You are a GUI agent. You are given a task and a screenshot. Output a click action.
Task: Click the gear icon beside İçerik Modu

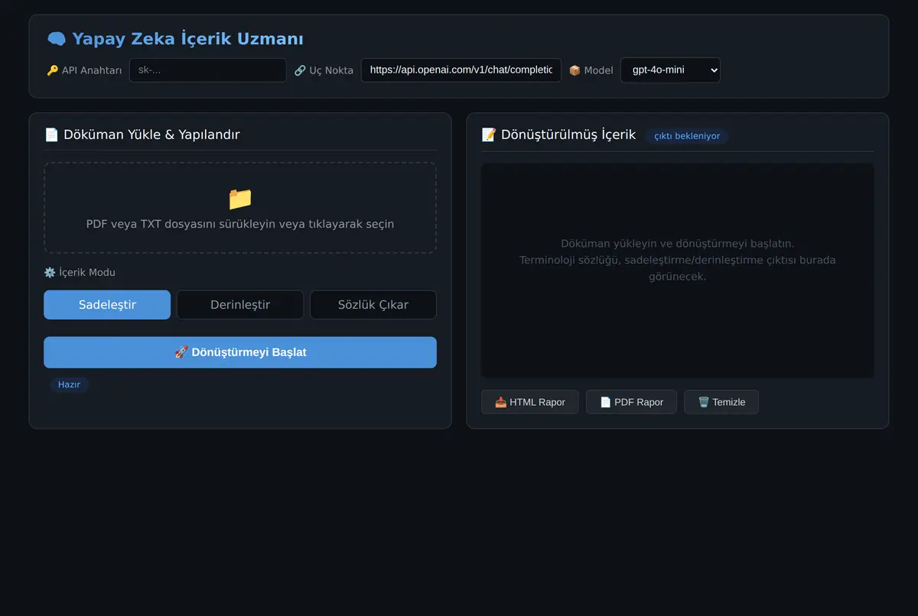[x=50, y=272]
